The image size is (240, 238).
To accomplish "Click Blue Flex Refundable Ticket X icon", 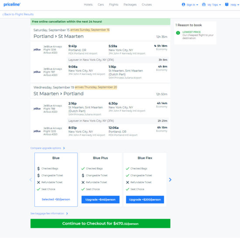I will (x=127, y=182).
